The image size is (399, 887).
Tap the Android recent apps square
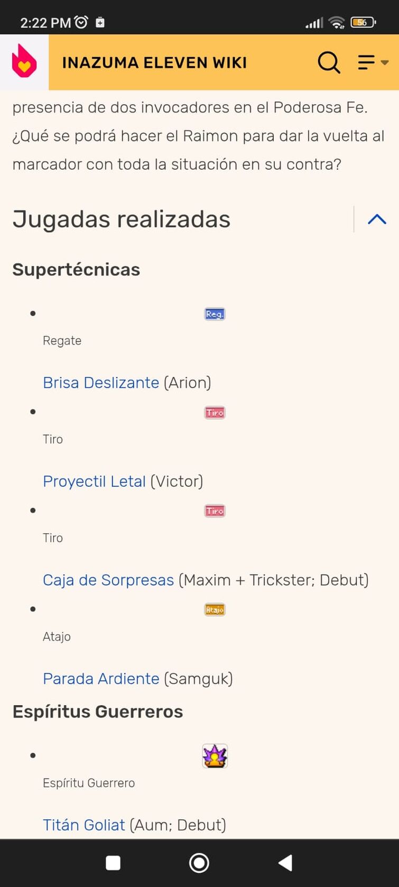point(113,863)
